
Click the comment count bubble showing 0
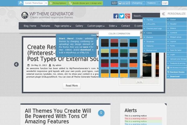[x=101, y=113]
